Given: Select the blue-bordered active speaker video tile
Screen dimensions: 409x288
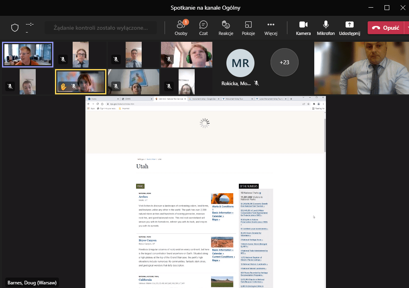Looking at the screenshot, I should 28,55.
